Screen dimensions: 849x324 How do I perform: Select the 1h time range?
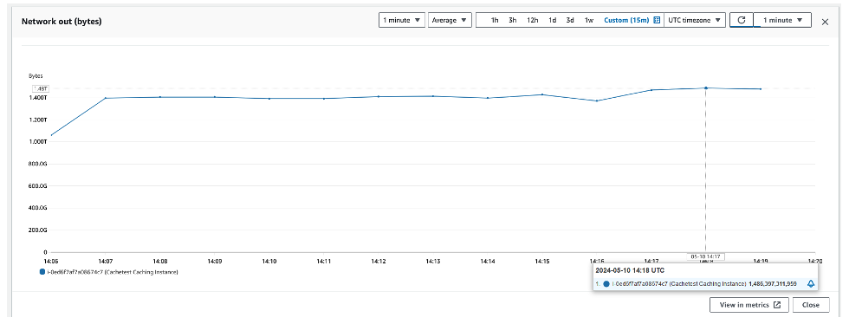[x=495, y=20]
